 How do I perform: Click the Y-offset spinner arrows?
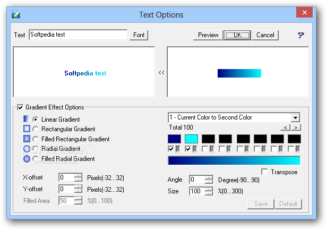tap(78, 189)
